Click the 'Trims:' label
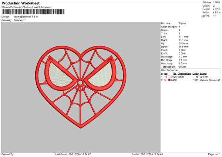The height and width of the screenshot is (157, 222). pos(165,34)
